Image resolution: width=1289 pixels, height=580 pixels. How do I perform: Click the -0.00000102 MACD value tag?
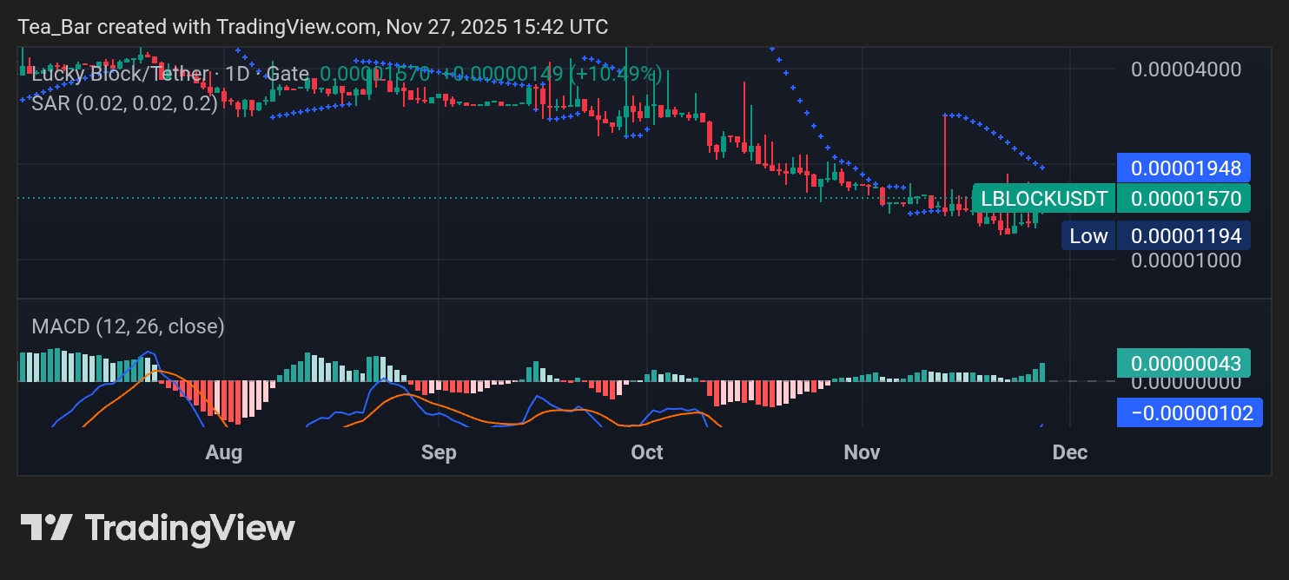point(1189,412)
